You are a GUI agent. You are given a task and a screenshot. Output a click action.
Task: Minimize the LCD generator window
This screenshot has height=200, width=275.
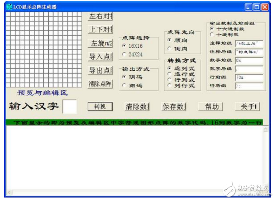click(x=248, y=7)
